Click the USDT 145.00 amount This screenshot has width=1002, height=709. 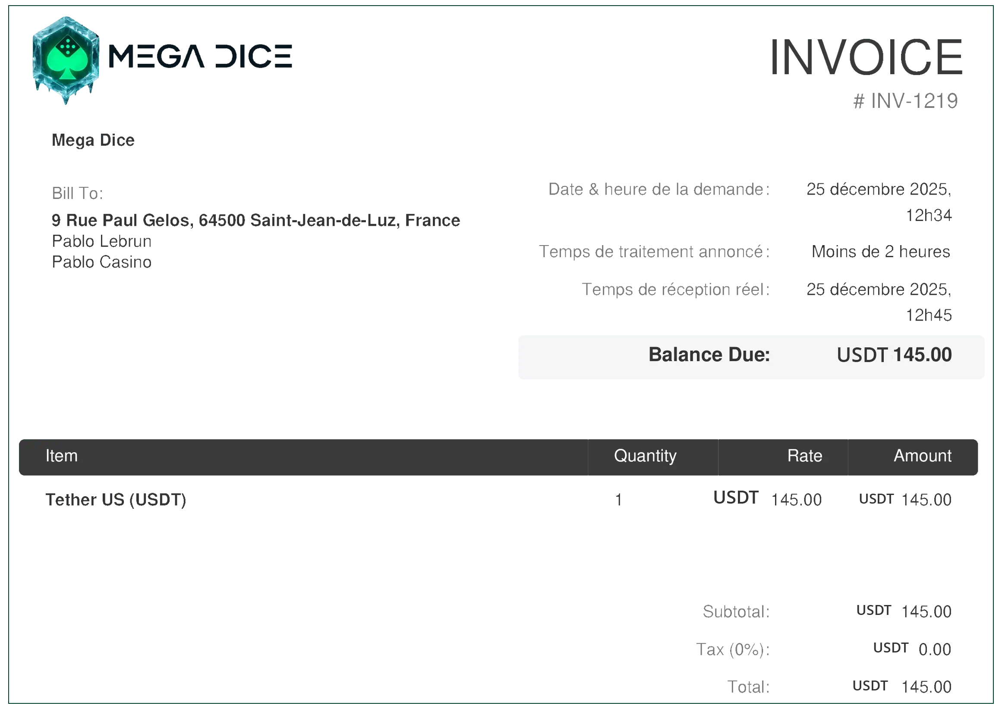pos(894,355)
